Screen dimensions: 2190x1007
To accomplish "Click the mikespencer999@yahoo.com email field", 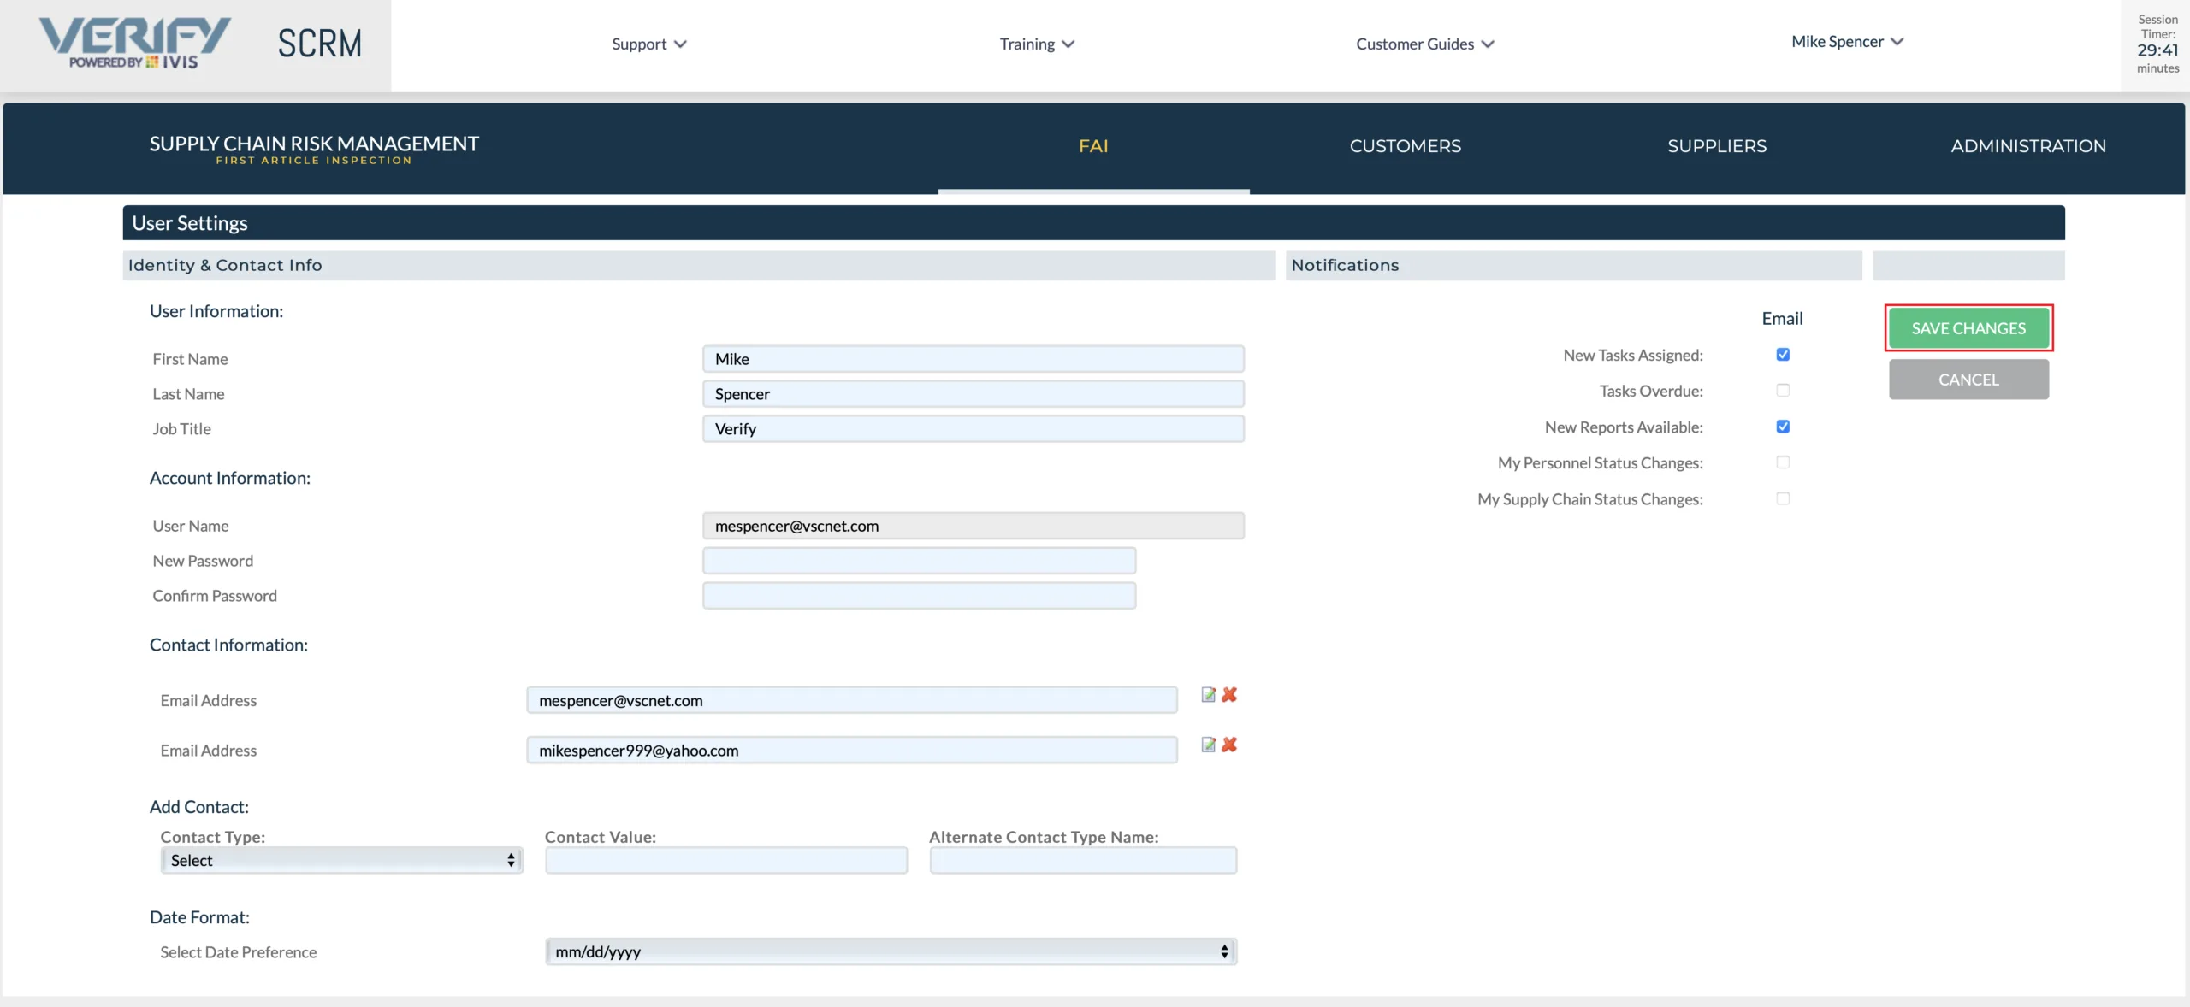I will (x=852, y=751).
